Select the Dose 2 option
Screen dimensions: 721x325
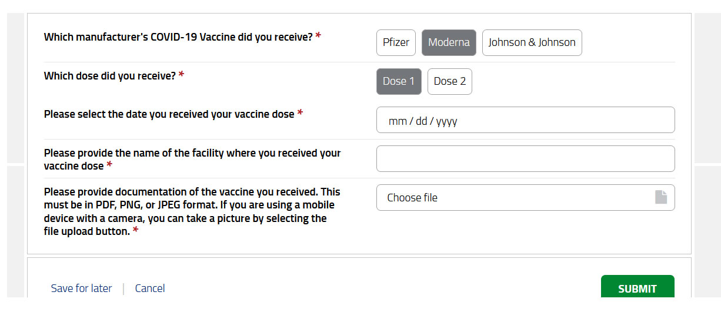click(x=449, y=81)
